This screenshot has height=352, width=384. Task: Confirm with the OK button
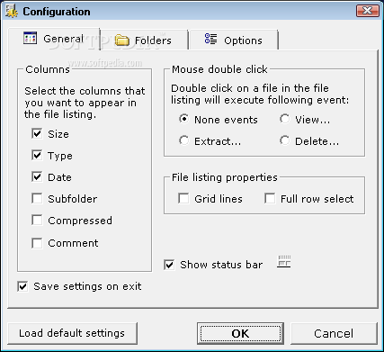(240, 333)
